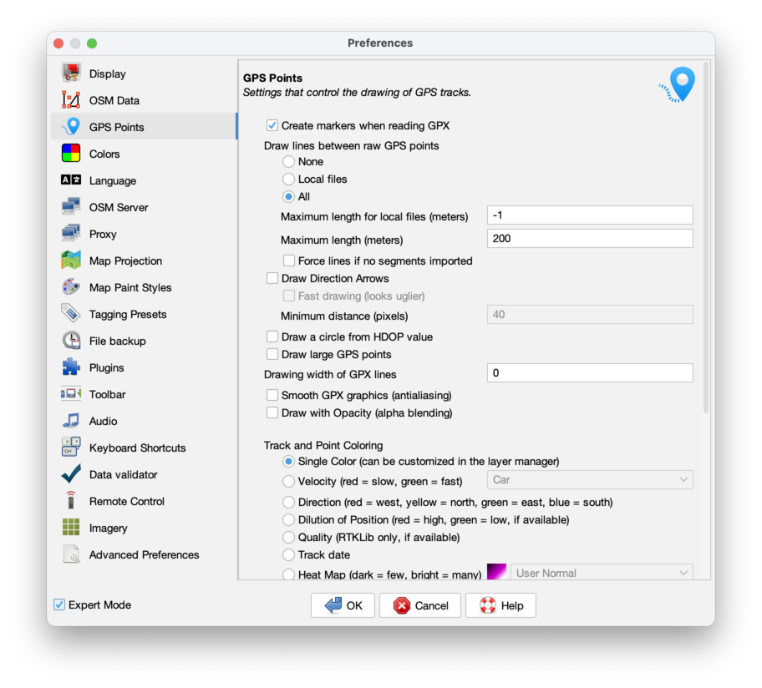Click the Cancel button
Image resolution: width=762 pixels, height=688 pixels.
(x=419, y=605)
